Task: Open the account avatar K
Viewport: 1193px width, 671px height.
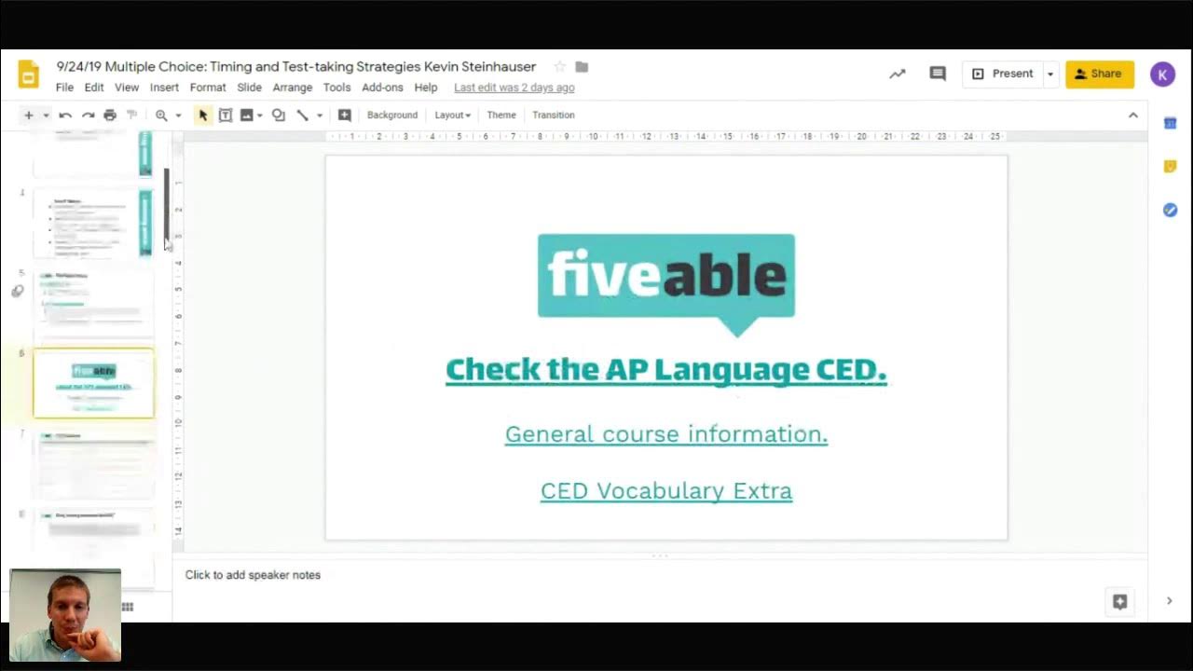Action: (x=1162, y=74)
